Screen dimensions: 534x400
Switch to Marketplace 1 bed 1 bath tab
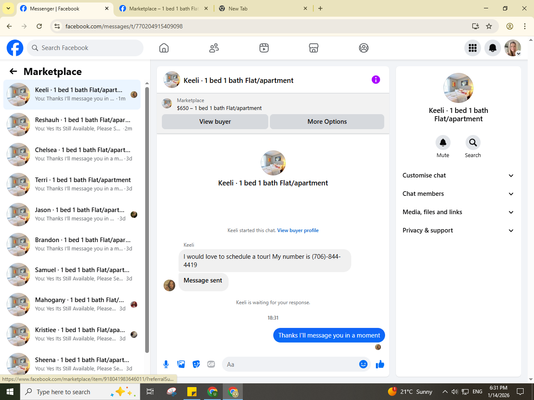click(x=164, y=8)
